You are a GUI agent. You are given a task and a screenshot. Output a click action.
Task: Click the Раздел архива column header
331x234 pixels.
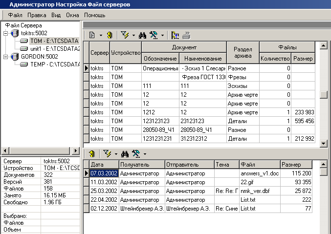tap(243, 53)
